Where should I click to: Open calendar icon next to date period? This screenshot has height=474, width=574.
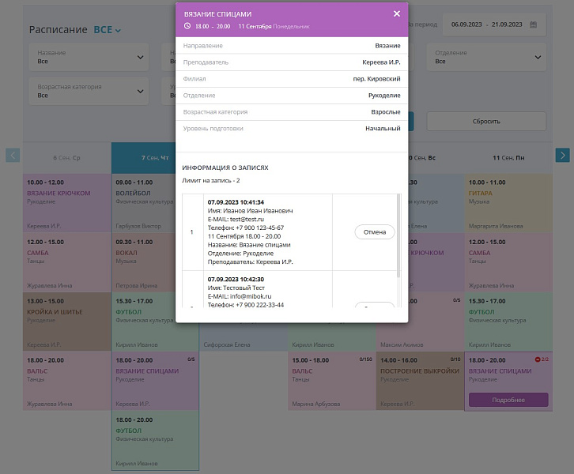point(533,24)
